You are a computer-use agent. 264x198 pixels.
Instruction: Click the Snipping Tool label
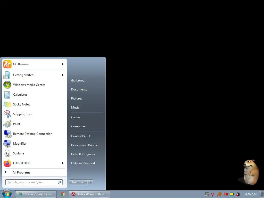(23, 114)
